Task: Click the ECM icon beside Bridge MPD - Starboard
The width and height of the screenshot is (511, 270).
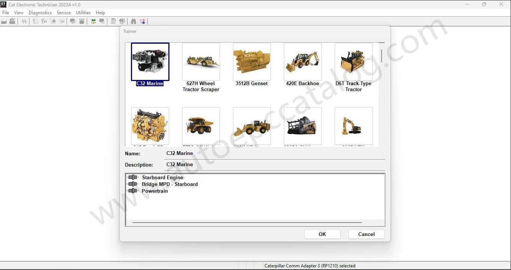Action: [x=132, y=184]
